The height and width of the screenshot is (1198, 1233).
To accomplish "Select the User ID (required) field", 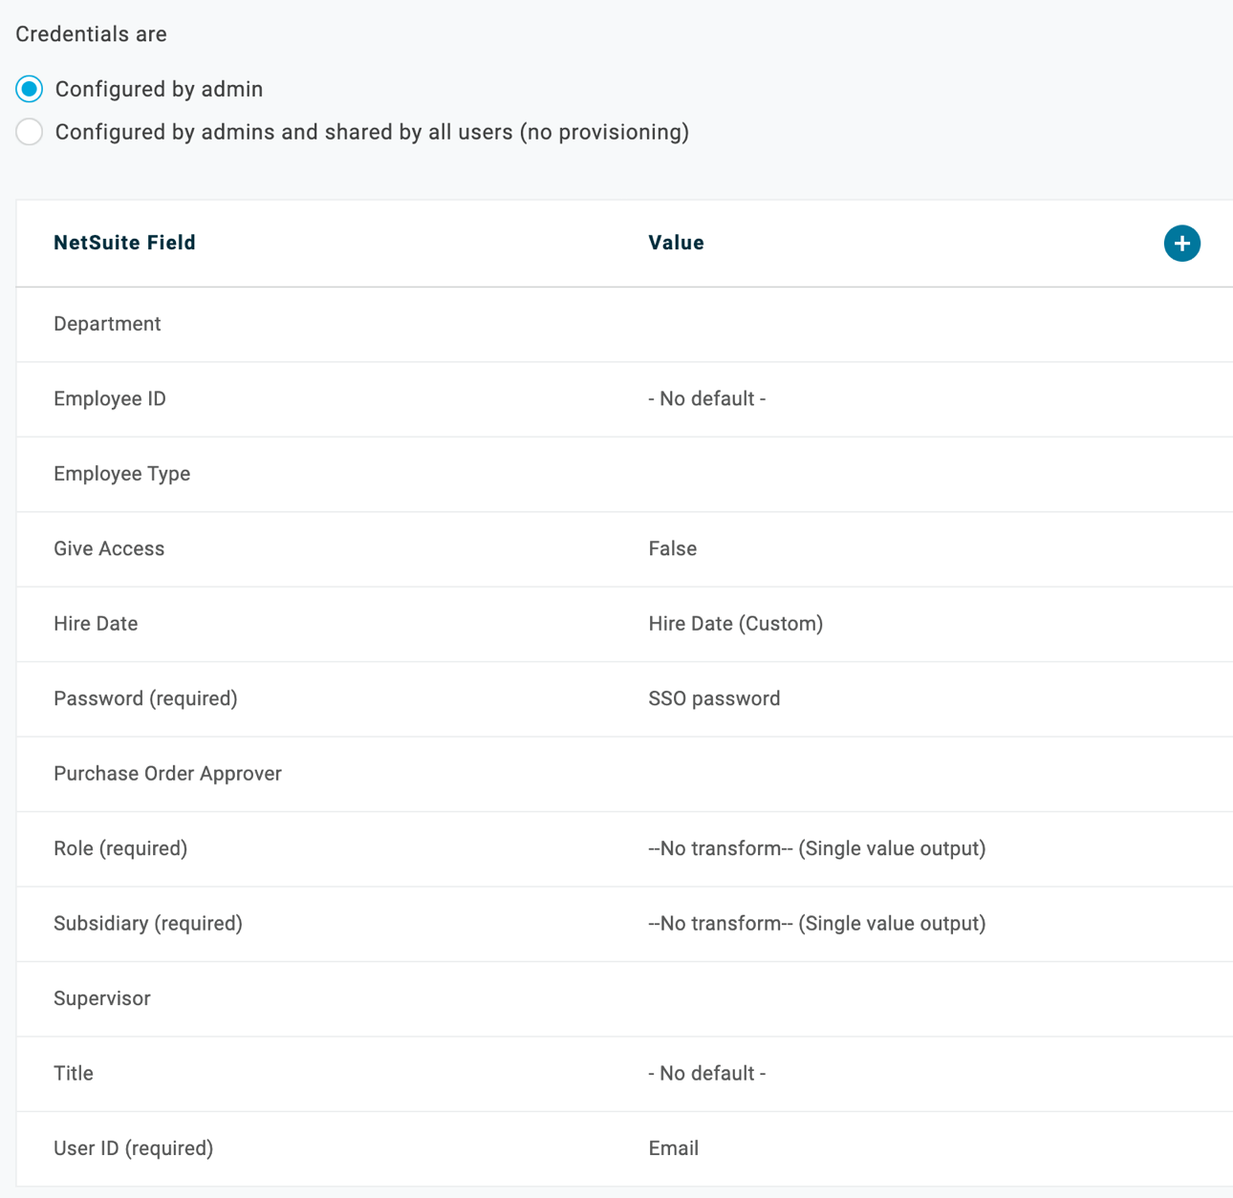I will point(133,1148).
